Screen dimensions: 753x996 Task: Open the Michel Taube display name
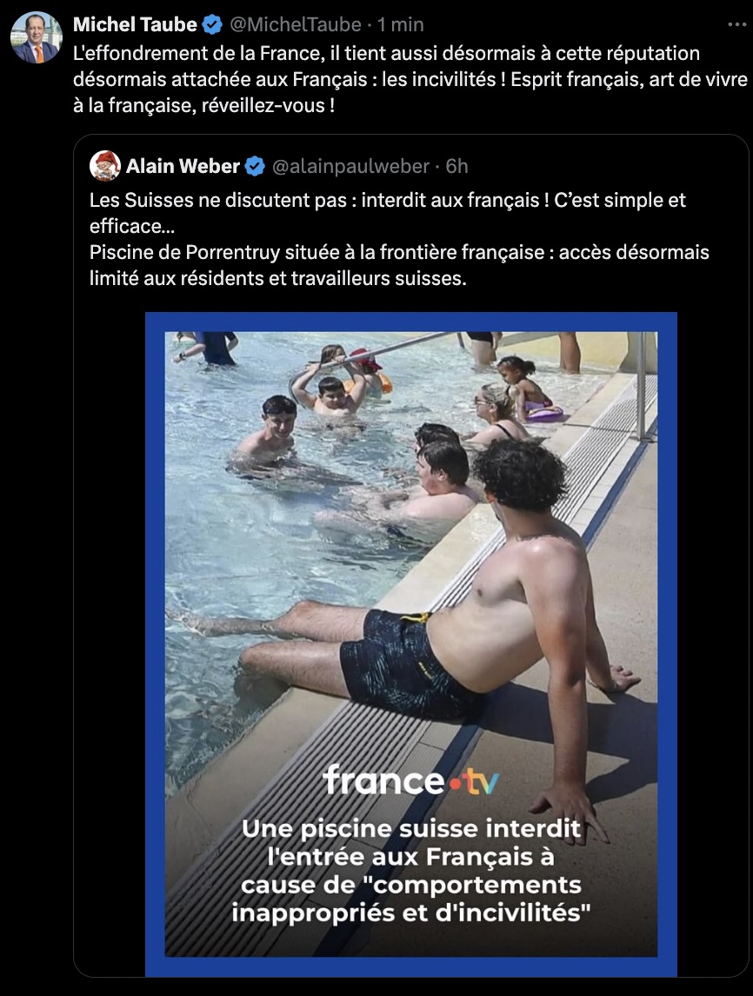135,25
